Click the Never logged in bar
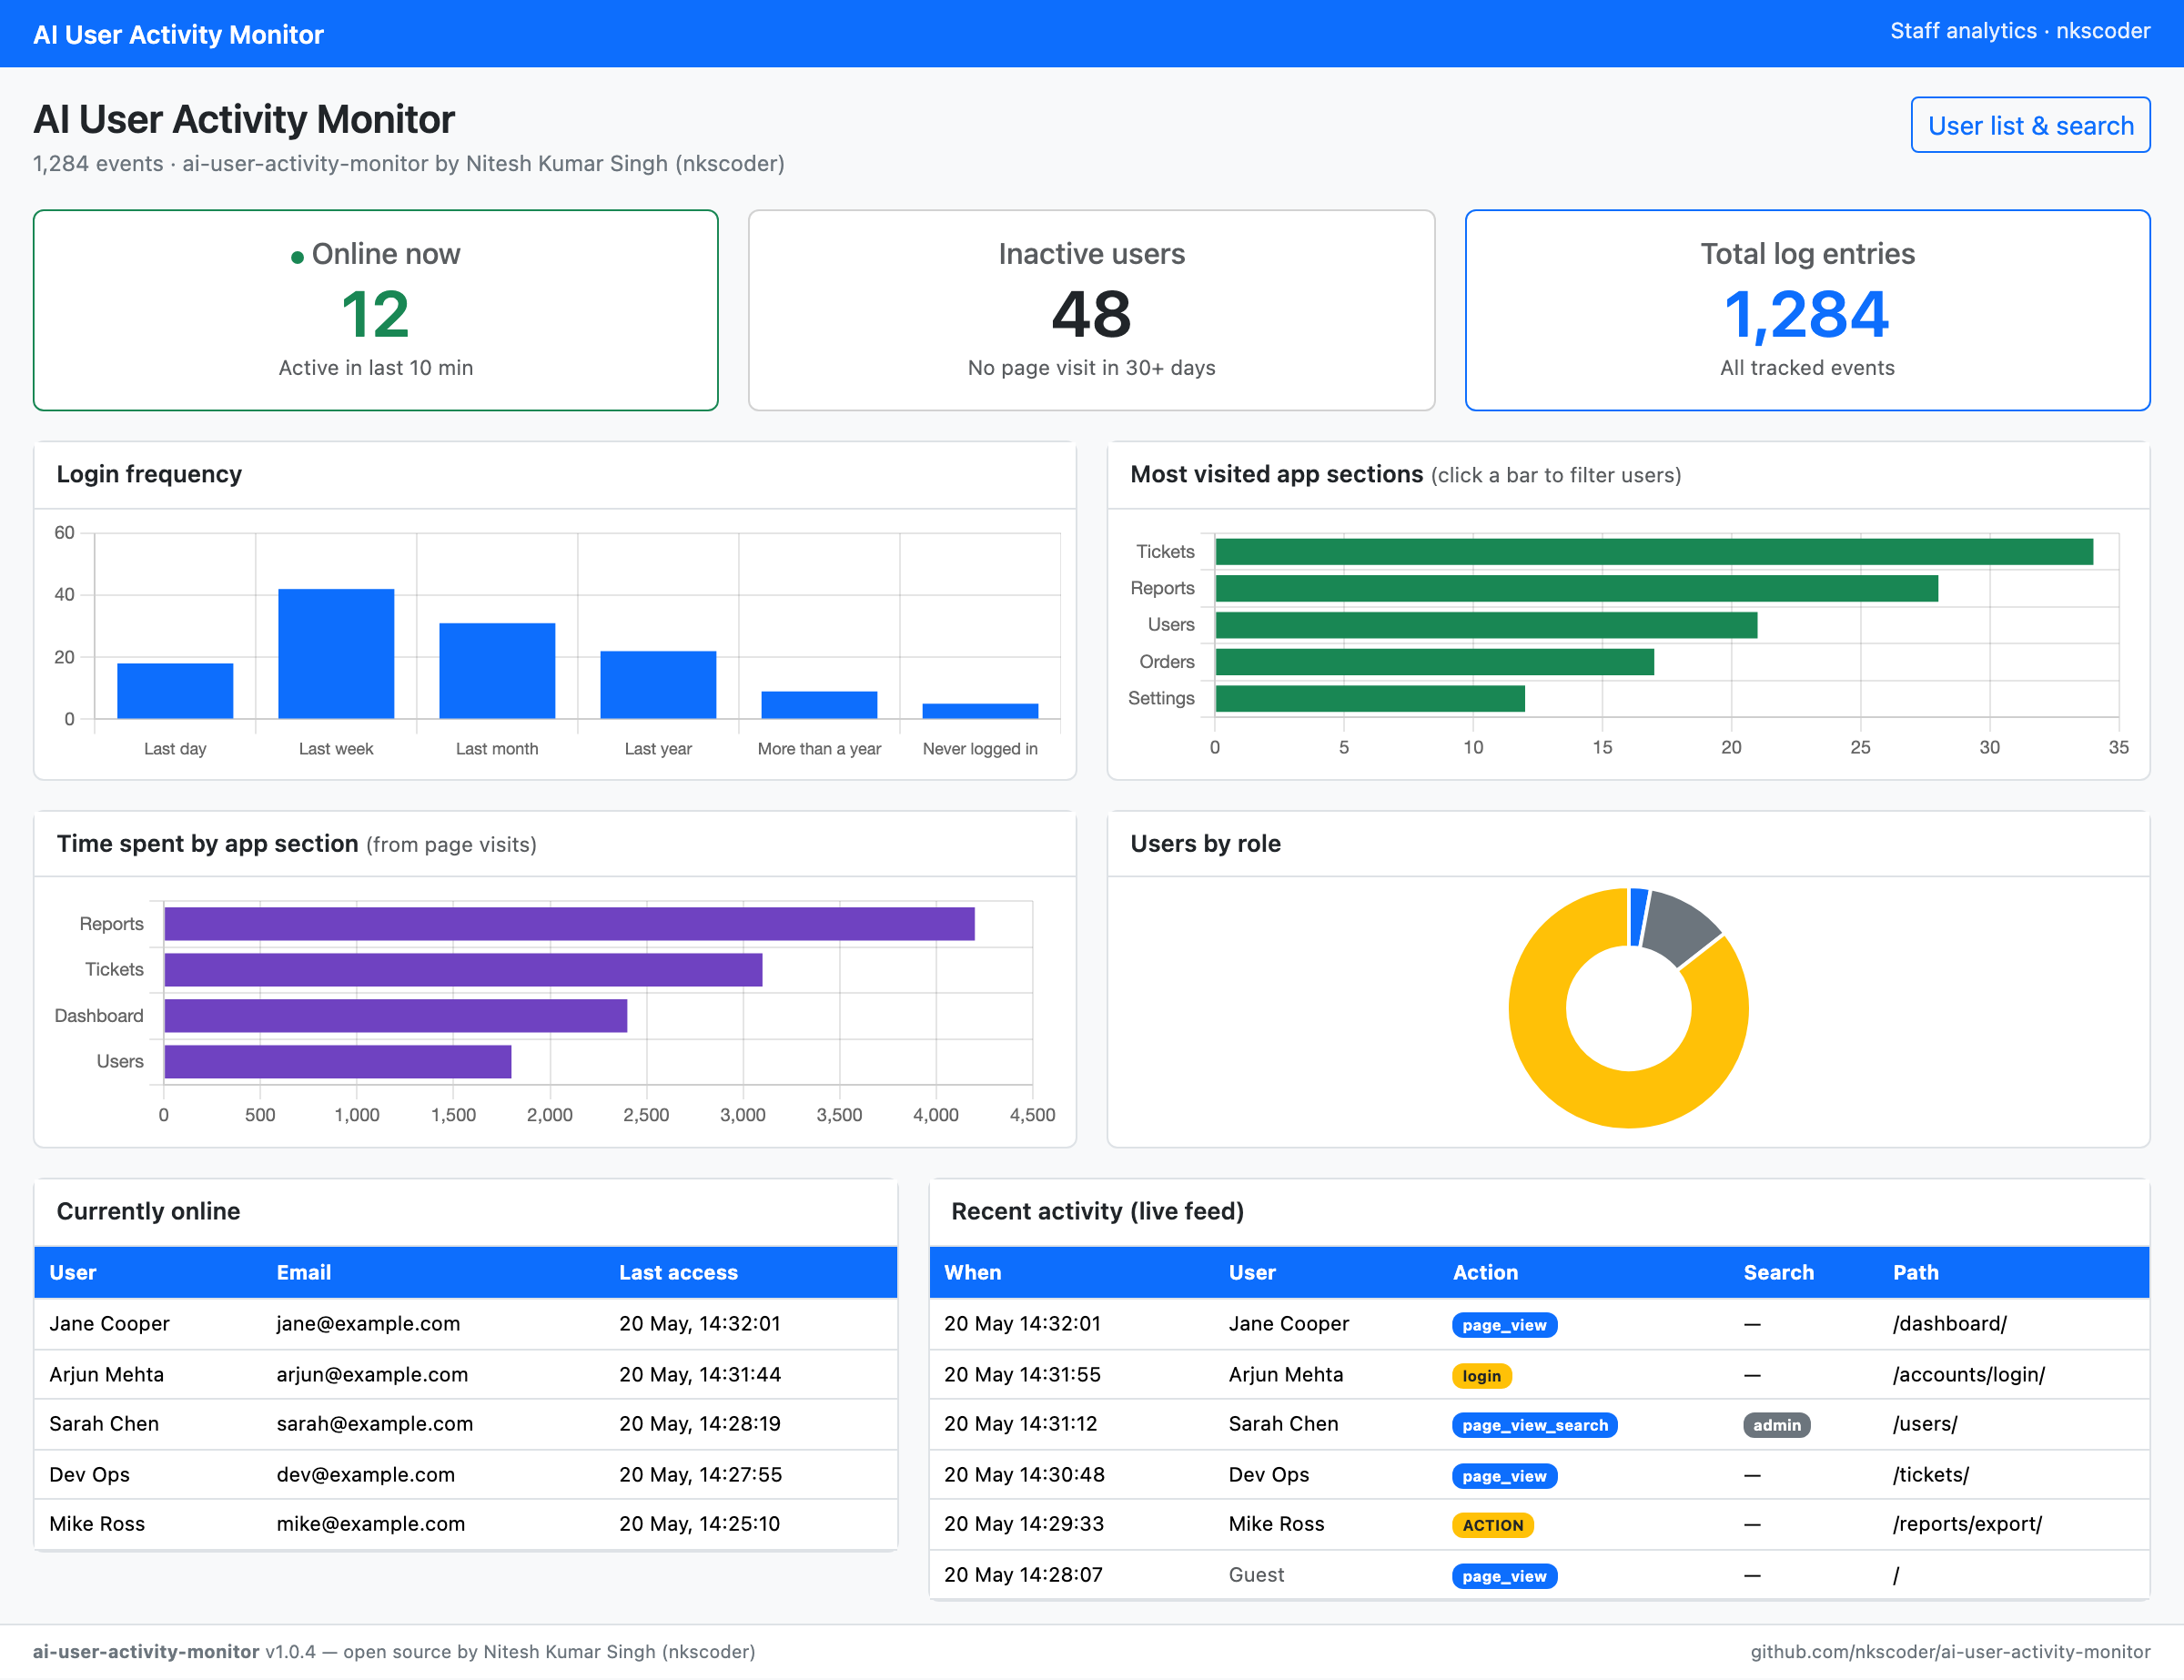This screenshot has width=2184, height=1680. point(980,711)
